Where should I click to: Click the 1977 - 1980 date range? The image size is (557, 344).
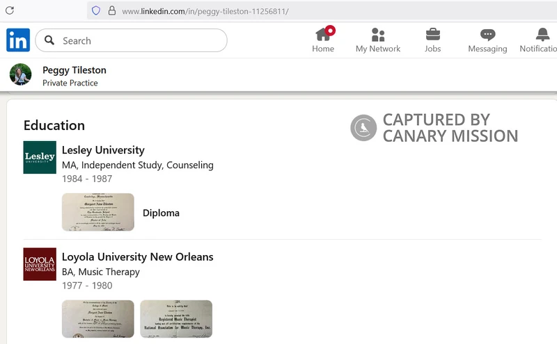tap(87, 286)
